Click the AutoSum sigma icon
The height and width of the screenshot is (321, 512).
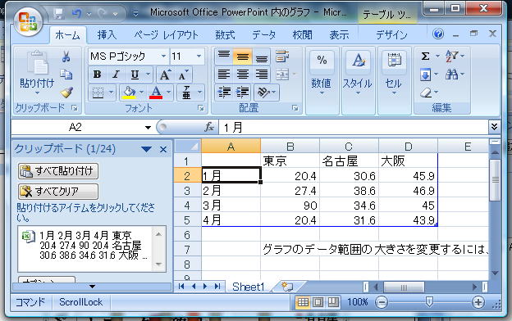point(425,57)
